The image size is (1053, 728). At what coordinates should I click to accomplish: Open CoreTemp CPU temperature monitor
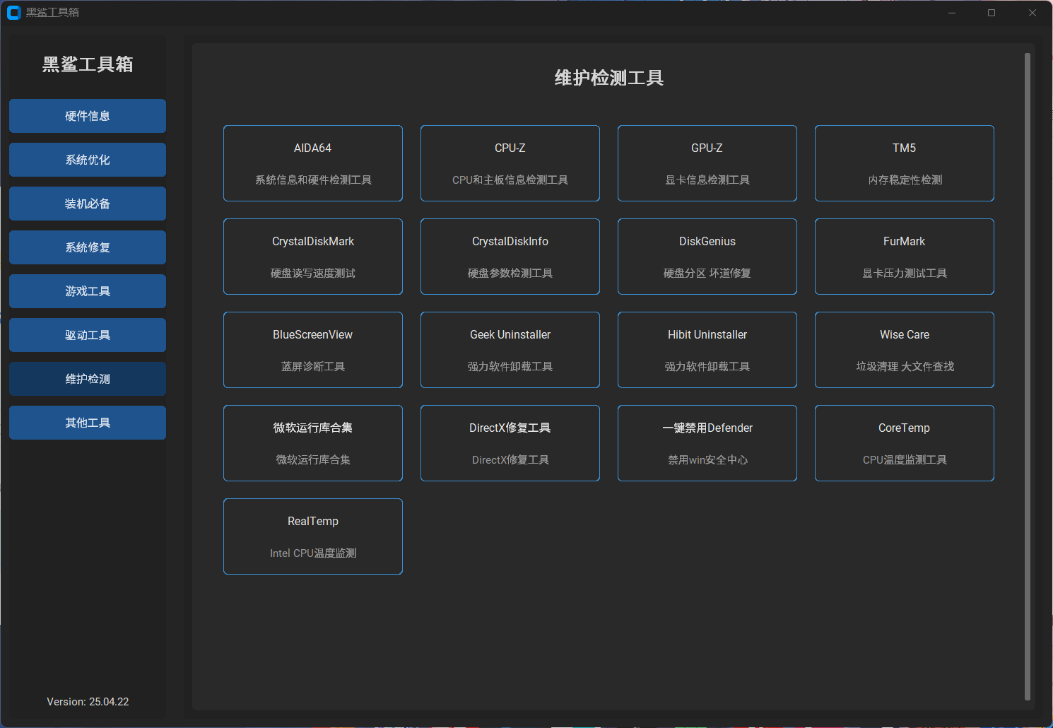tap(905, 443)
